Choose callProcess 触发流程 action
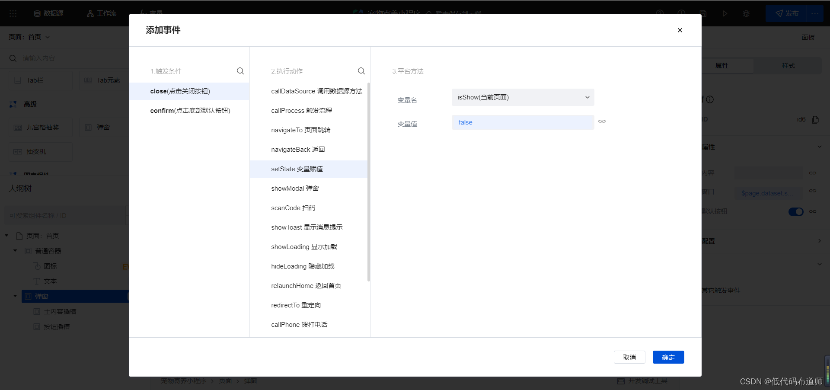 point(308,111)
